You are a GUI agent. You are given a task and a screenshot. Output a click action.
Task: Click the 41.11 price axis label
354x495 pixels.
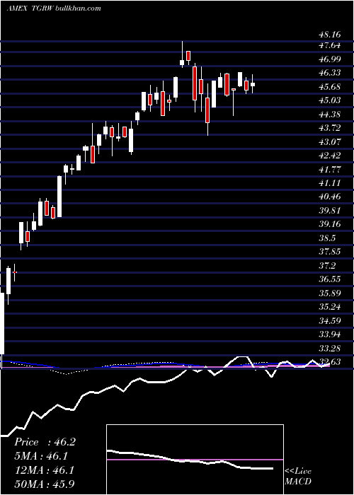click(329, 183)
